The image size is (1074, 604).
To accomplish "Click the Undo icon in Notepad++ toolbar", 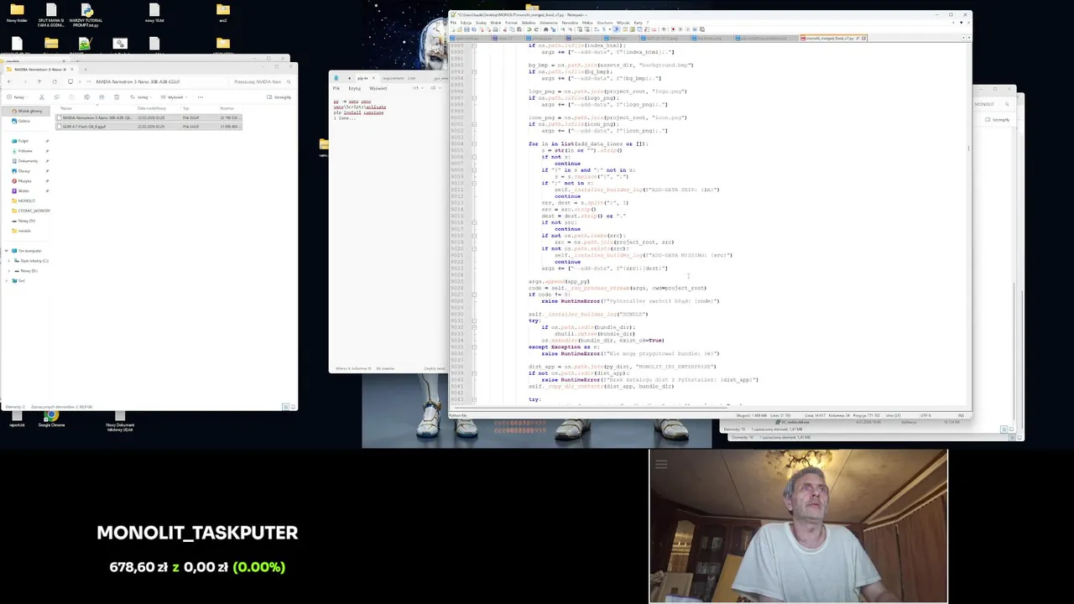I will (x=529, y=29).
